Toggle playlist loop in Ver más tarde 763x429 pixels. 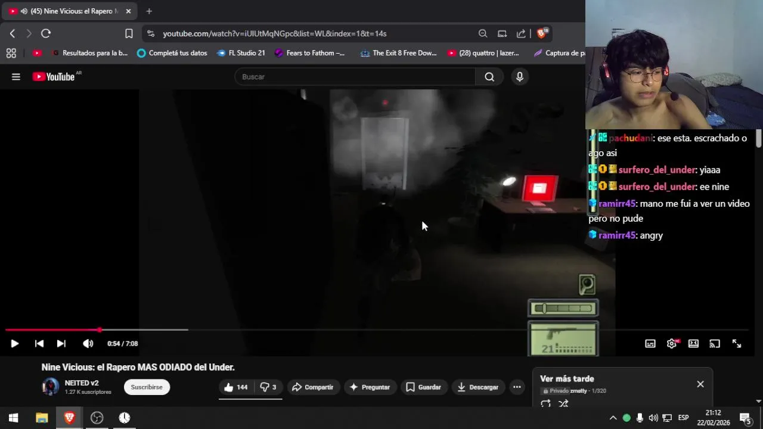click(x=545, y=404)
